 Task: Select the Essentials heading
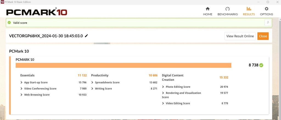(27, 75)
